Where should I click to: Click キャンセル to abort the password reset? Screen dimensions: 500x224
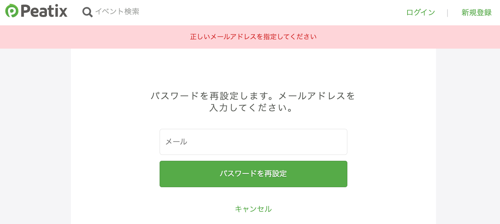[x=253, y=209]
